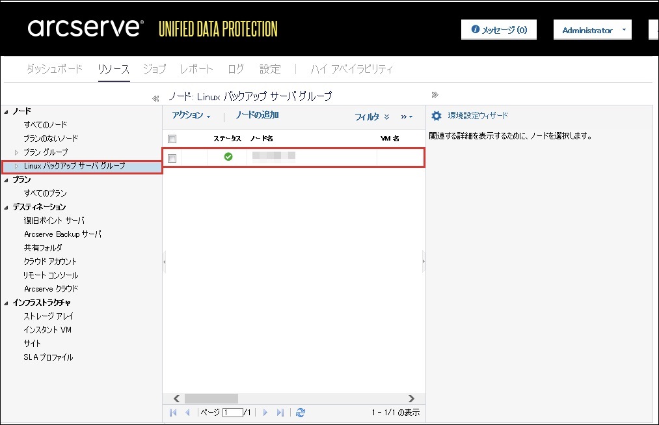The image size is (659, 425).
Task: Collapse the ノード tree section
Action: pyautogui.click(x=6, y=111)
